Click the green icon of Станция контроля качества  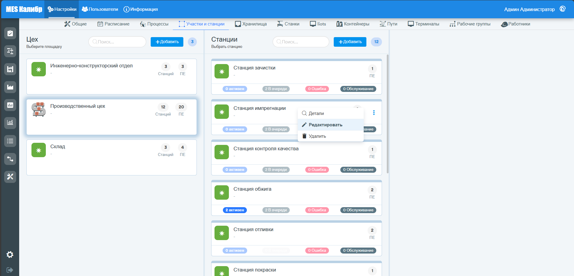click(222, 152)
